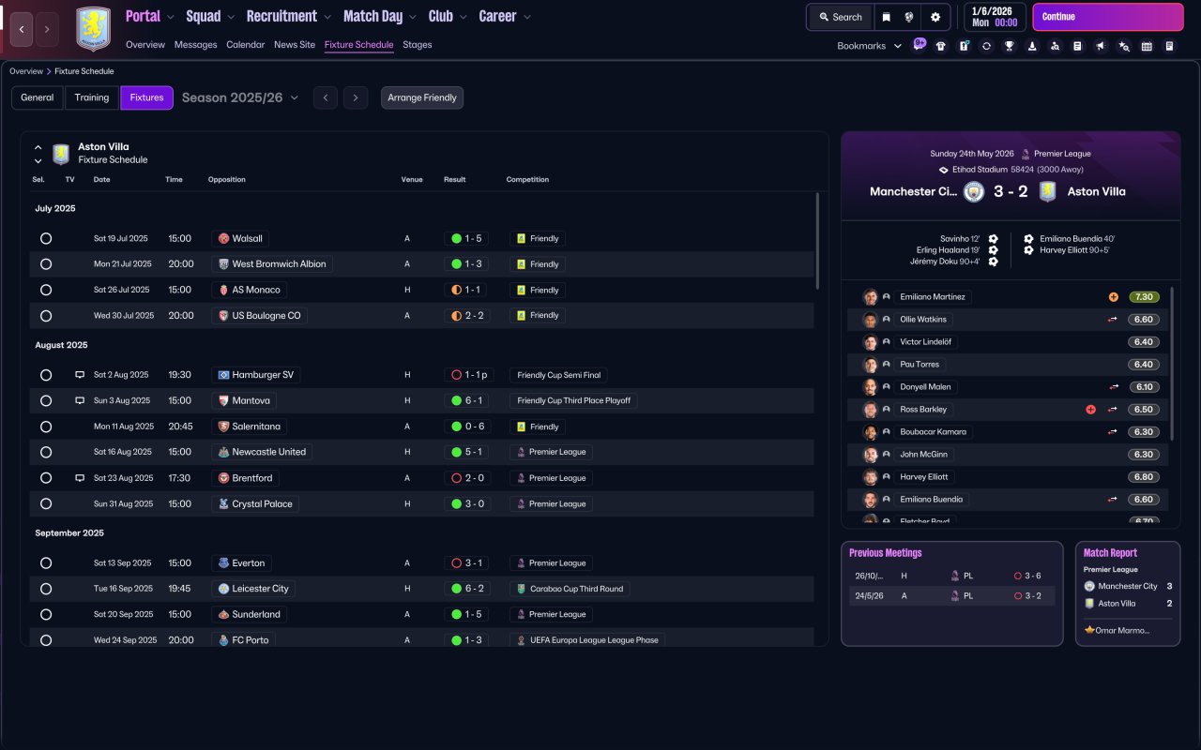
Task: Click the megaphone icon in bookmarks bar
Action: click(x=1101, y=46)
